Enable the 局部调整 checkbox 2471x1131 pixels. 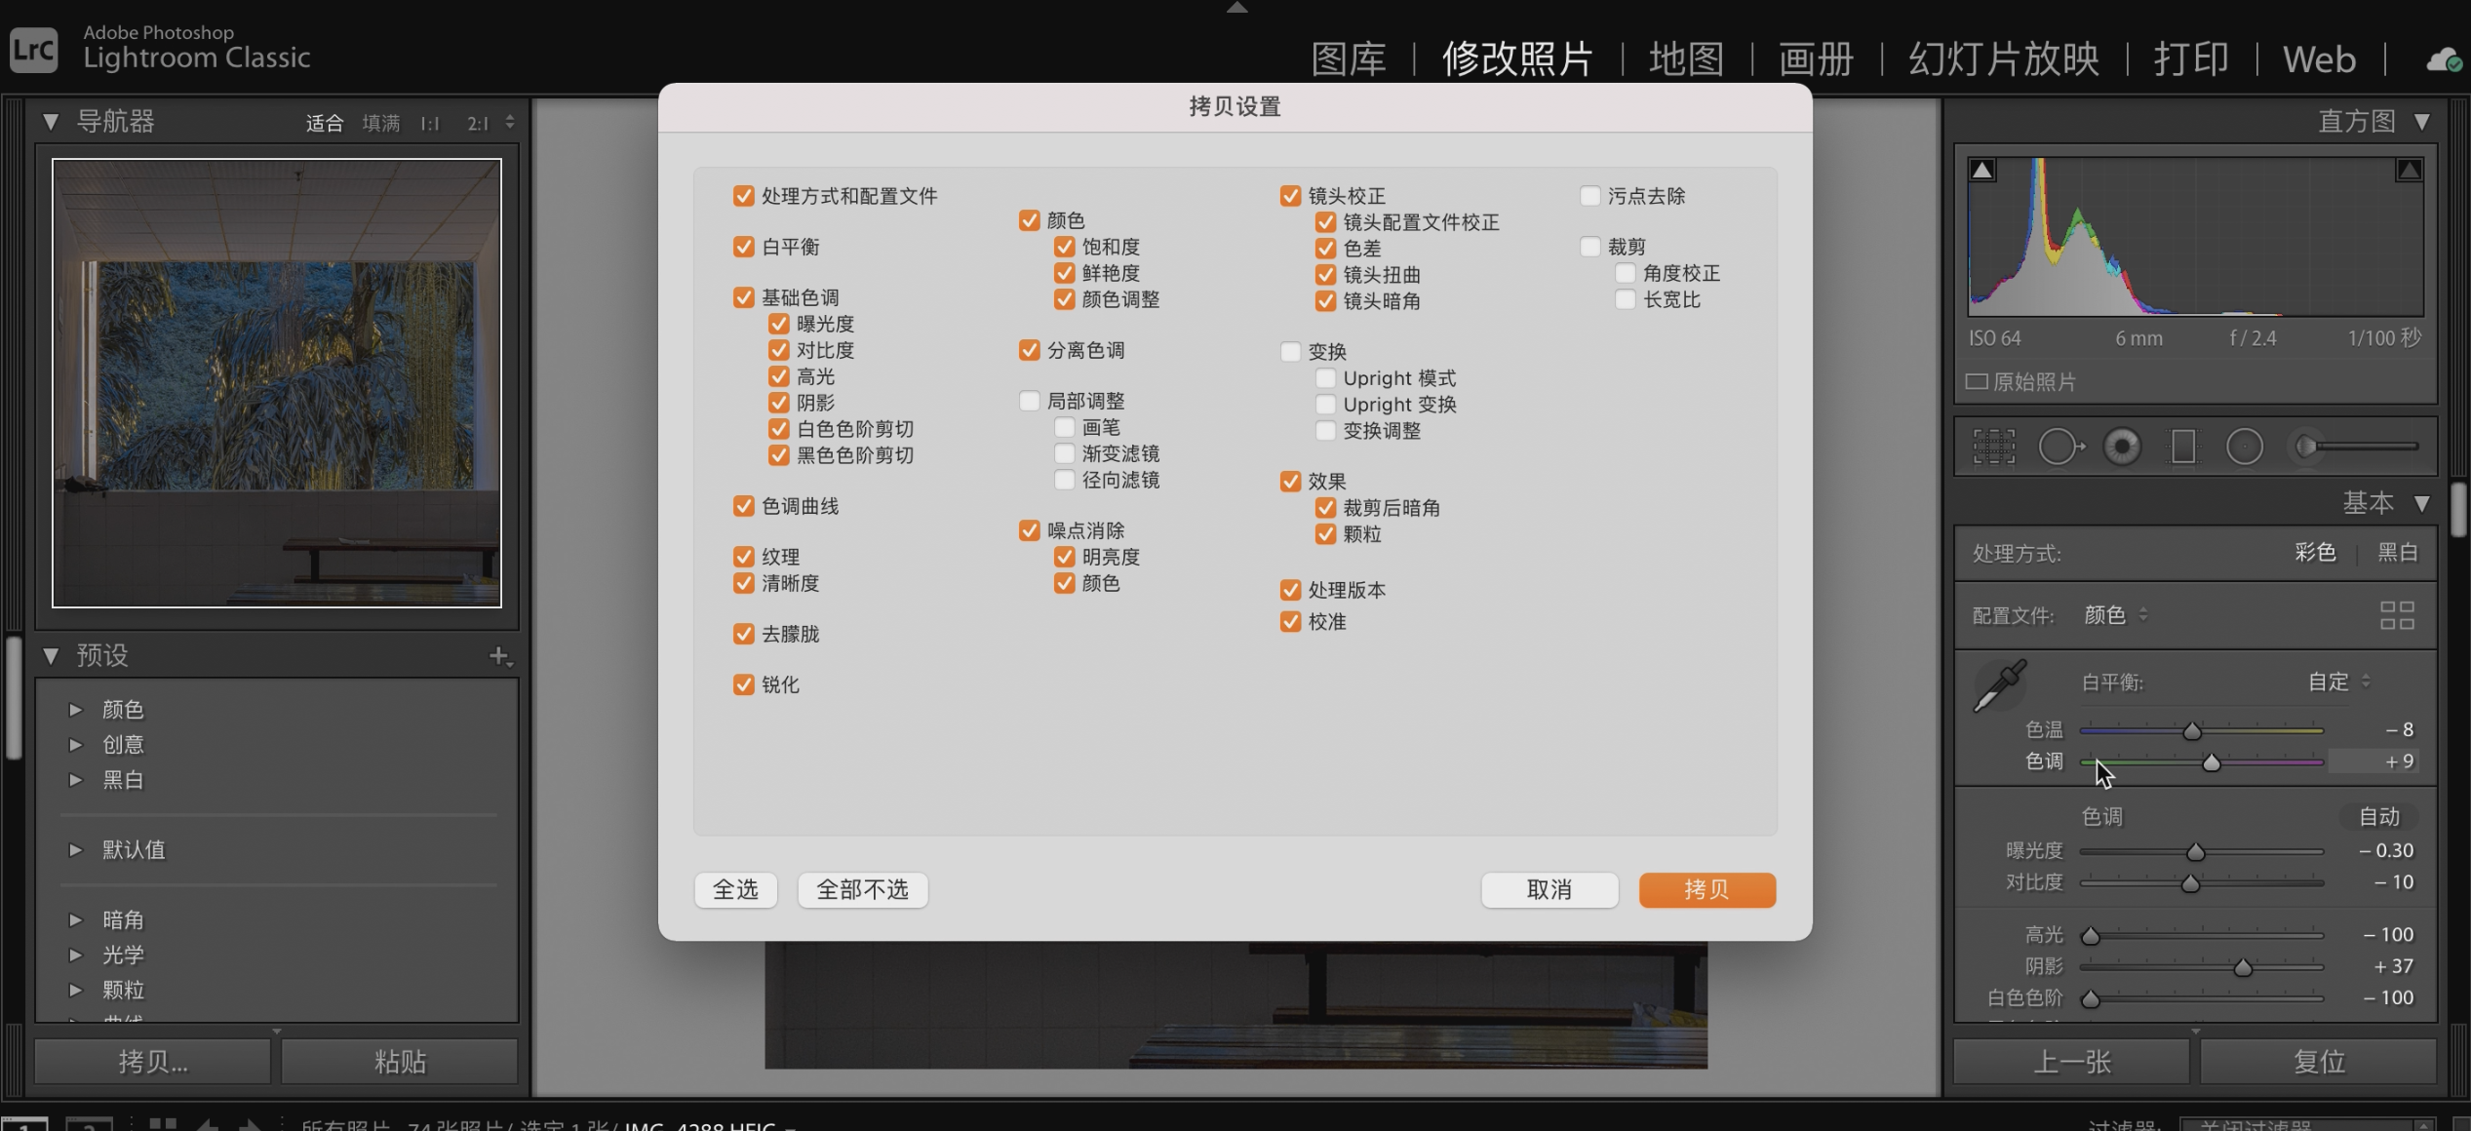[x=1029, y=401]
